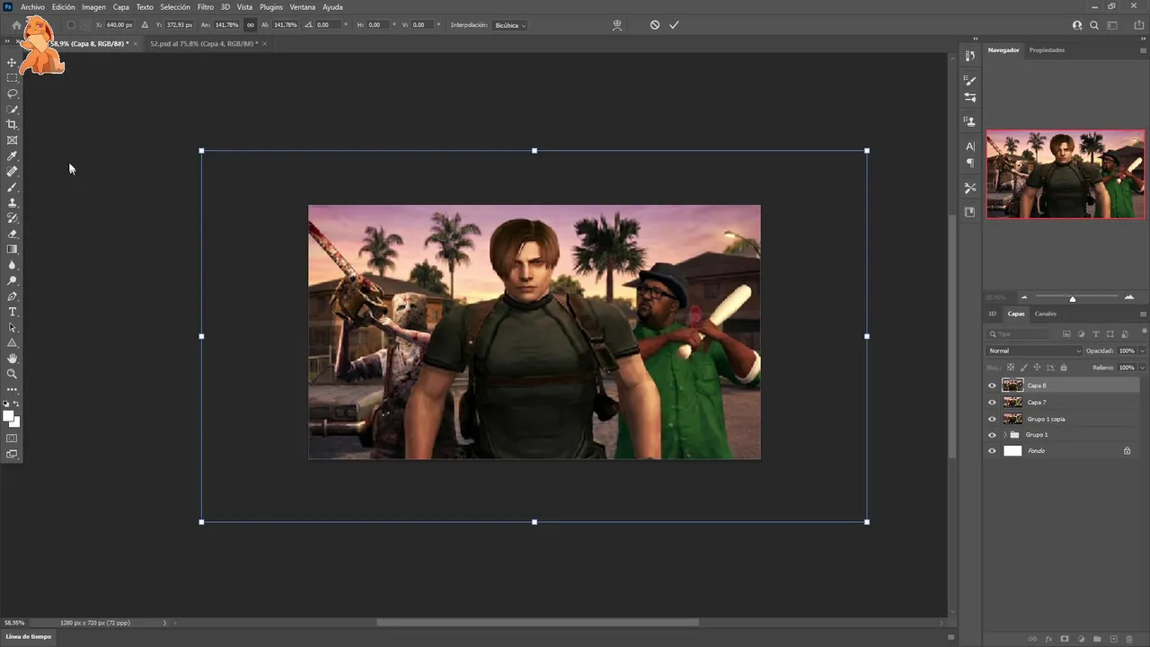Click the foreground color swatch
This screenshot has width=1150, height=647.
point(9,416)
